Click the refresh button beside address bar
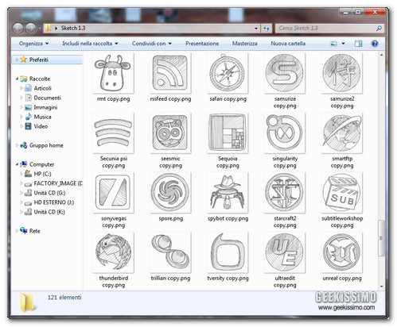The height and width of the screenshot is (327, 397). pos(267,28)
